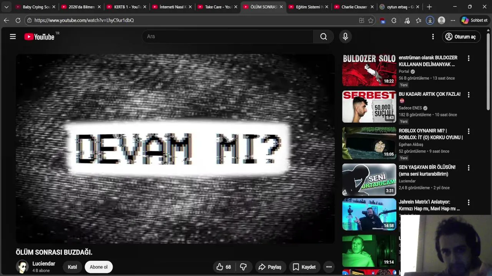The image size is (492, 276).
Task: Open green-lit face thumbnail 19:14
Action: pos(369,251)
